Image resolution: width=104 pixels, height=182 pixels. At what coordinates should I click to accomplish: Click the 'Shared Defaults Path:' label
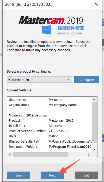coord(25,142)
